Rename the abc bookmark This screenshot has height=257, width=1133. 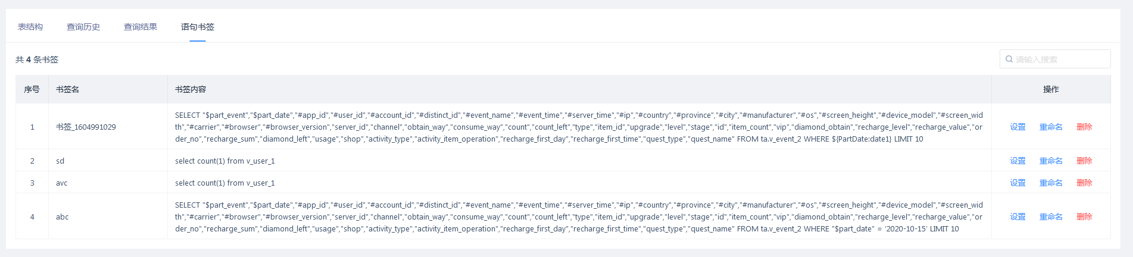click(1051, 217)
